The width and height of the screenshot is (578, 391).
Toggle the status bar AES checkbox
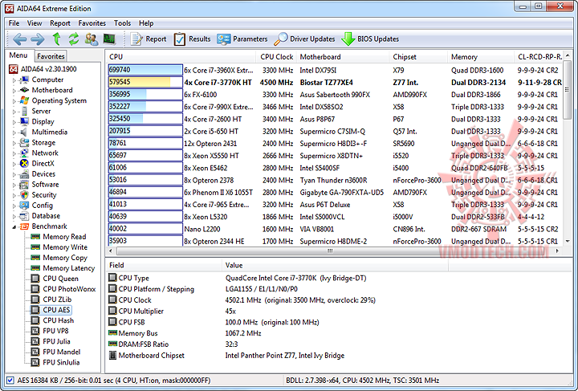[10, 381]
